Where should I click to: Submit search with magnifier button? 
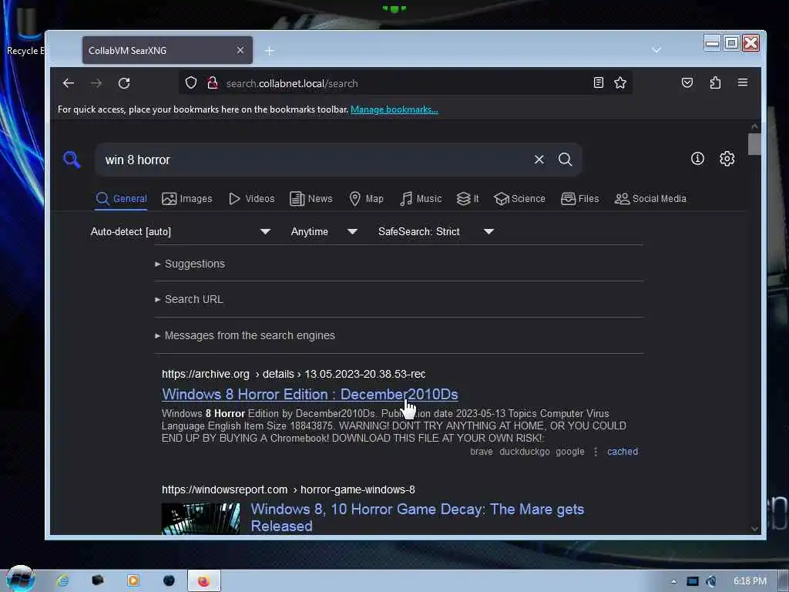click(565, 160)
